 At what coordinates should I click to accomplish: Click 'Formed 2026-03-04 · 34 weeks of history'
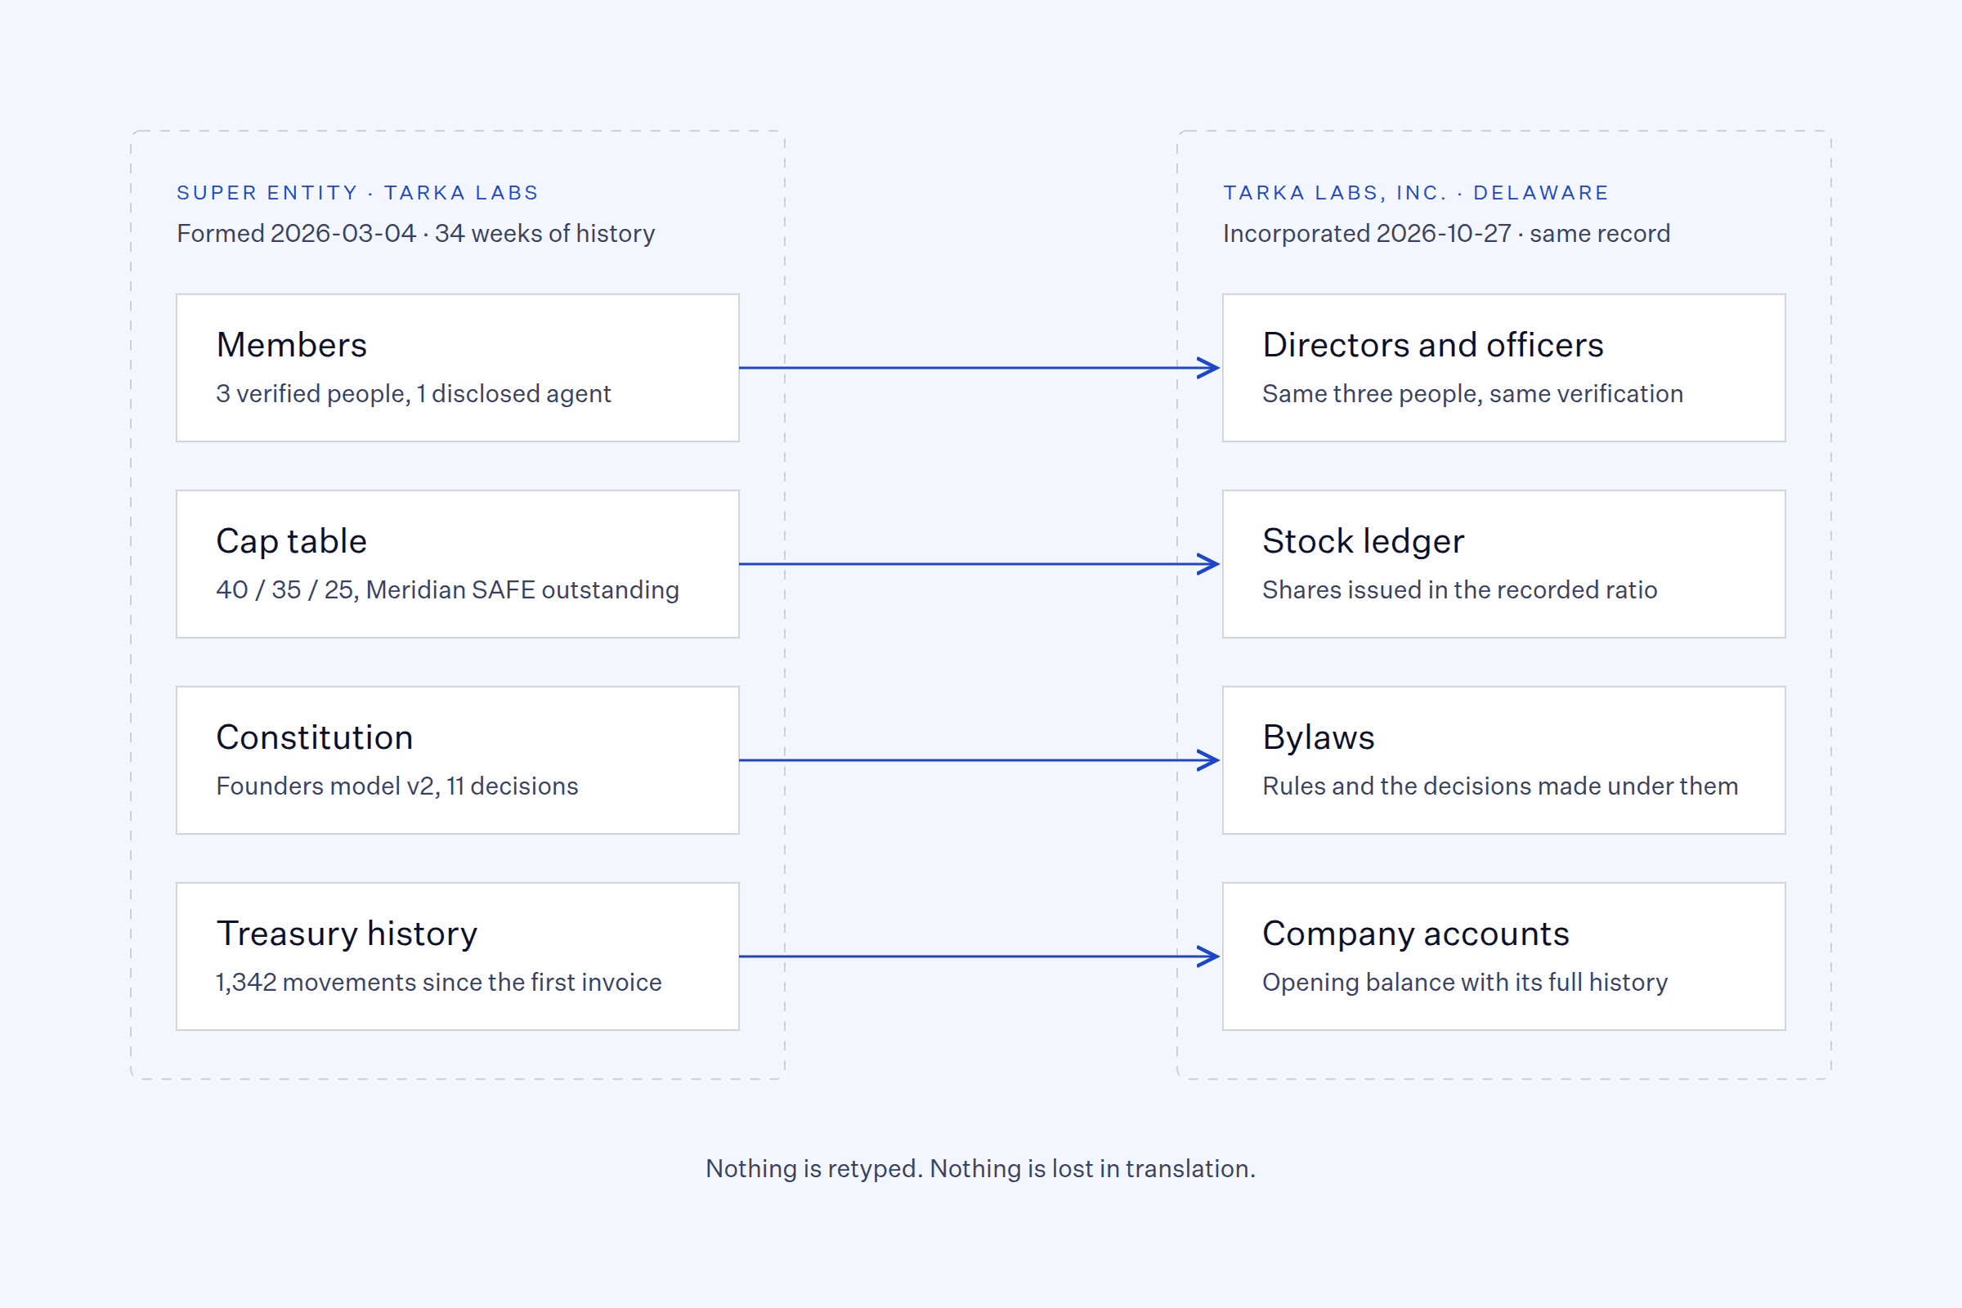click(x=415, y=234)
